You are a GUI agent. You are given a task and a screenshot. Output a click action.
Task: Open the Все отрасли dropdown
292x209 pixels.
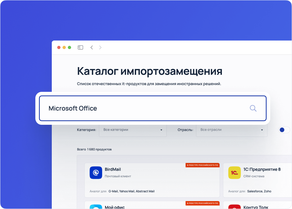(x=232, y=130)
